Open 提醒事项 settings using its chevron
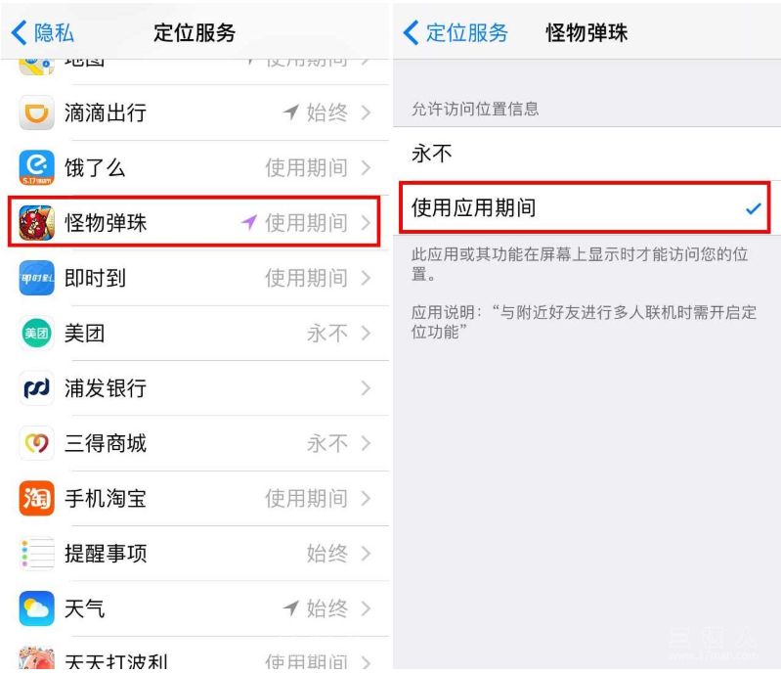 click(367, 554)
